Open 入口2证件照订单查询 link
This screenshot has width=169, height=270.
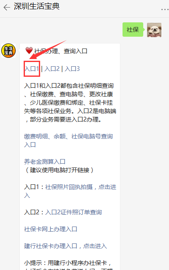[x=74, y=212]
